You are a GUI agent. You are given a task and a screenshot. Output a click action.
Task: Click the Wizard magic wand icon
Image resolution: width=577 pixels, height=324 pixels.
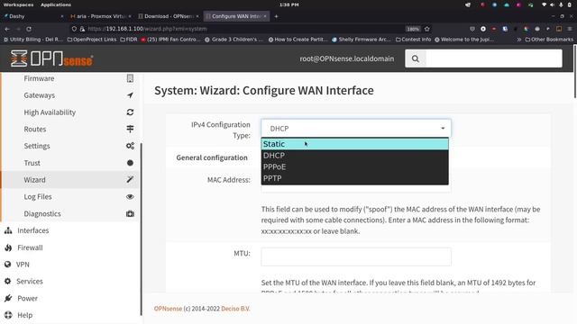pyautogui.click(x=130, y=180)
